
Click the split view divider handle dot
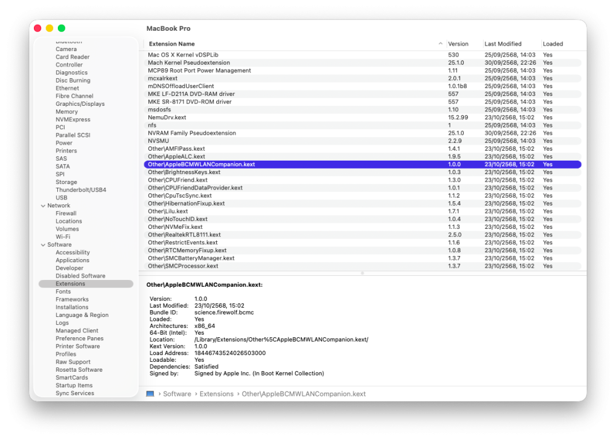point(362,273)
